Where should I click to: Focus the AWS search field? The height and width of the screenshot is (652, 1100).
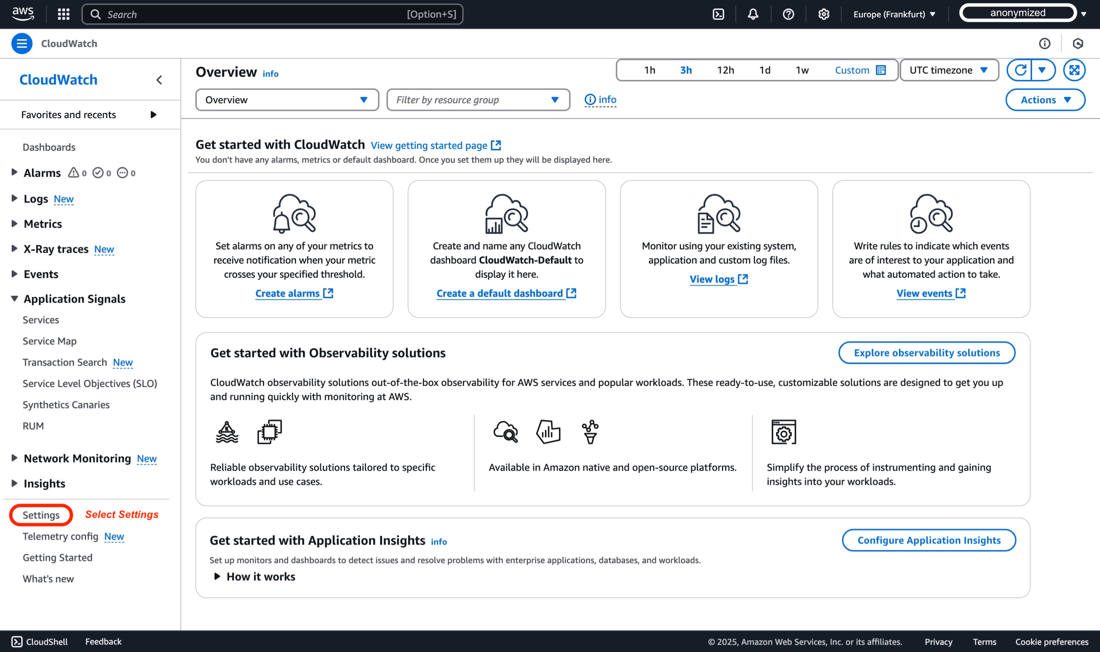pos(272,14)
